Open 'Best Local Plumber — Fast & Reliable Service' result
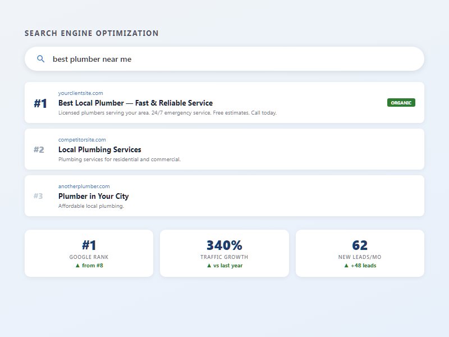The width and height of the screenshot is (449, 337). tap(135, 103)
